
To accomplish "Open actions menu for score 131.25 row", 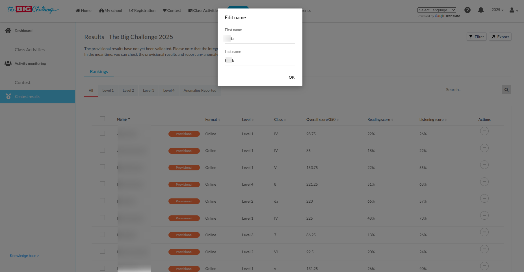I will click(484, 266).
